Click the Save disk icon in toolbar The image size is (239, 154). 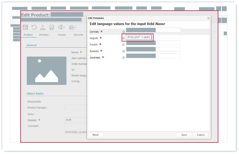tap(25, 28)
